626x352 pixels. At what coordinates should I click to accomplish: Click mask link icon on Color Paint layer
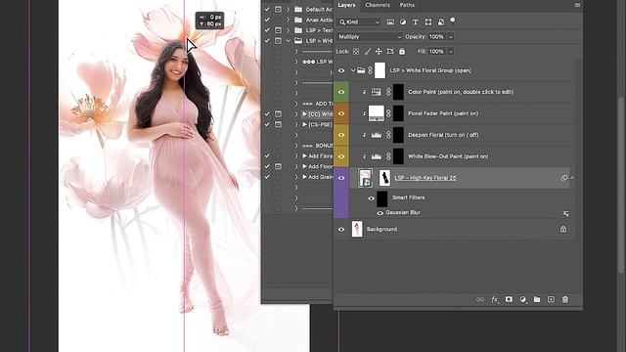tap(388, 92)
